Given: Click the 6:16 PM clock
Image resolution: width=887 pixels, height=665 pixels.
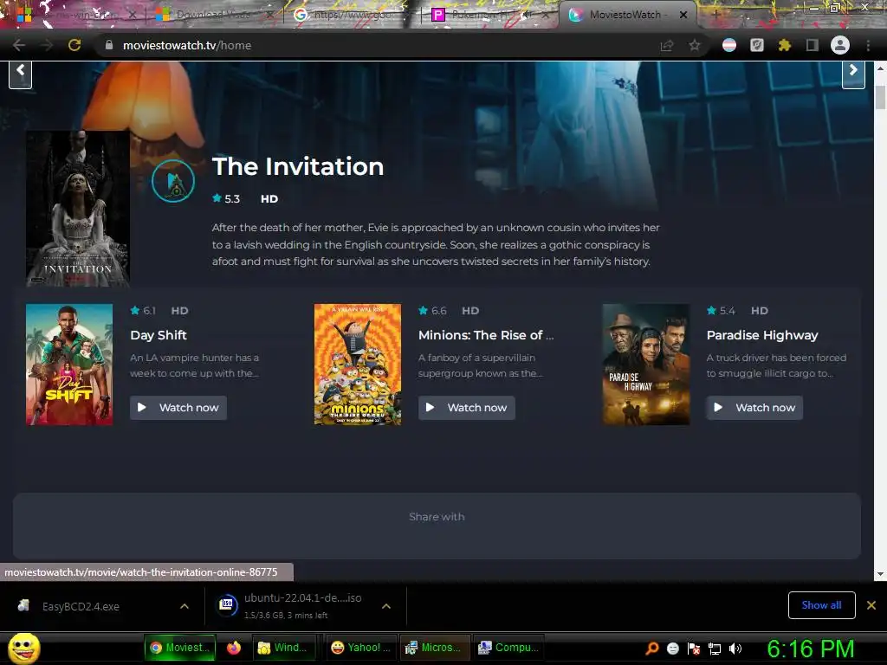Looking at the screenshot, I should [x=810, y=649].
